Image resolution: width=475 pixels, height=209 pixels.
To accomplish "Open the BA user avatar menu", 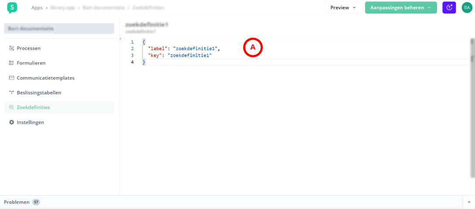I will (467, 7).
